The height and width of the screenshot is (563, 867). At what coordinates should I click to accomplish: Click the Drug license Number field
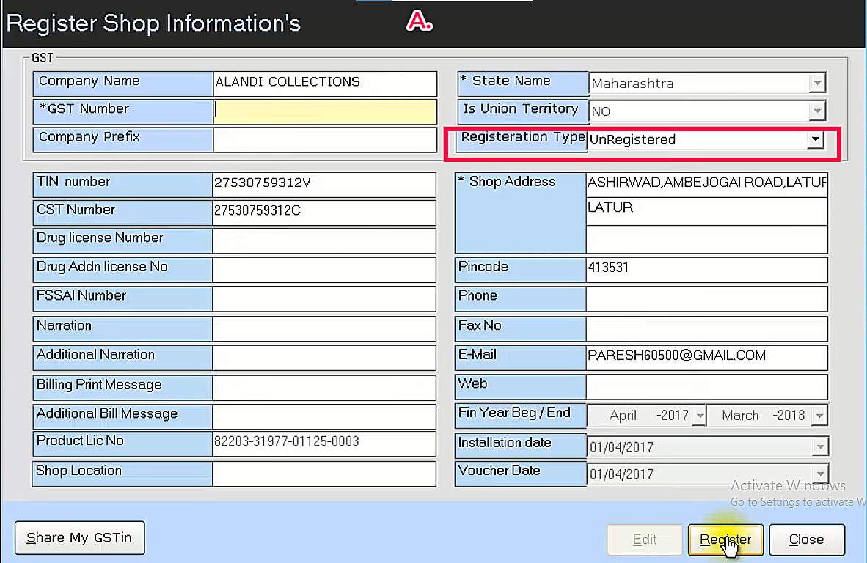click(324, 241)
